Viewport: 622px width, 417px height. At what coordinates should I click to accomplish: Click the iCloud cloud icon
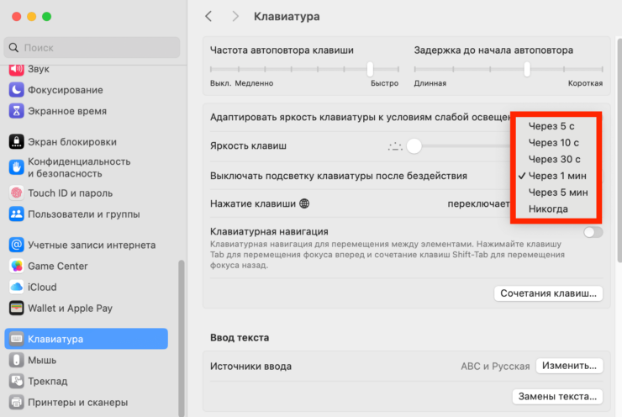[16, 287]
